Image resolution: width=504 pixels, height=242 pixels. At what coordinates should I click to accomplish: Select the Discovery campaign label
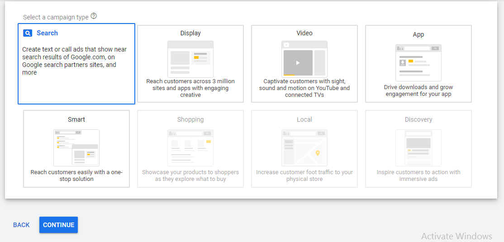click(418, 119)
